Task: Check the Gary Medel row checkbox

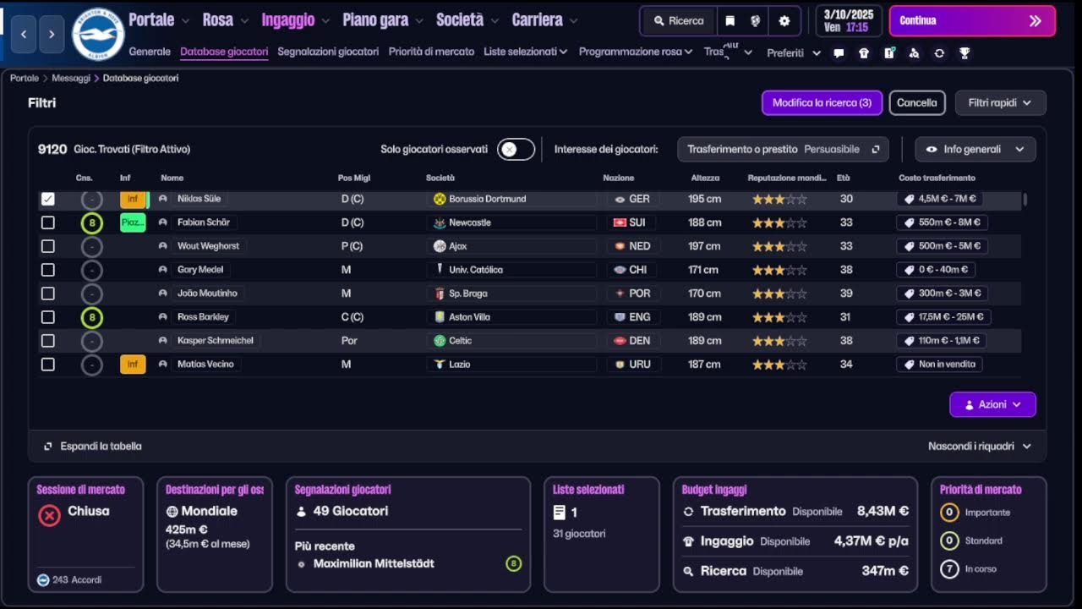Action: point(48,270)
